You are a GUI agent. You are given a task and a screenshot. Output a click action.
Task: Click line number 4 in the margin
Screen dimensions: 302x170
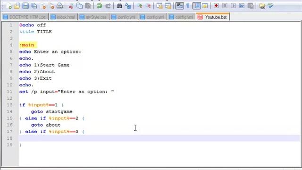tap(11, 45)
